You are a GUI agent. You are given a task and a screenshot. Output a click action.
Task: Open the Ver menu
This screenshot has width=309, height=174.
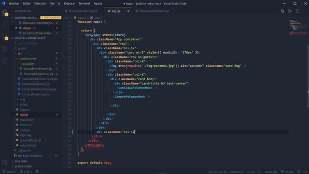tap(53, 3)
